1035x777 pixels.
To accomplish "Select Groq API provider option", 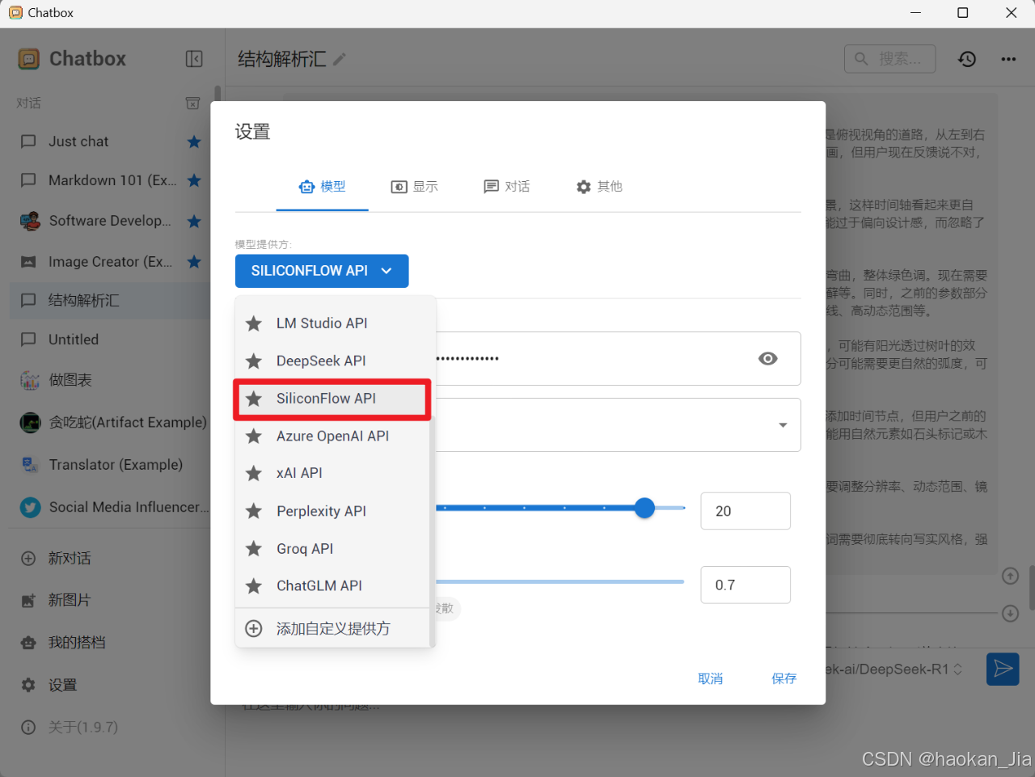I will [332, 548].
